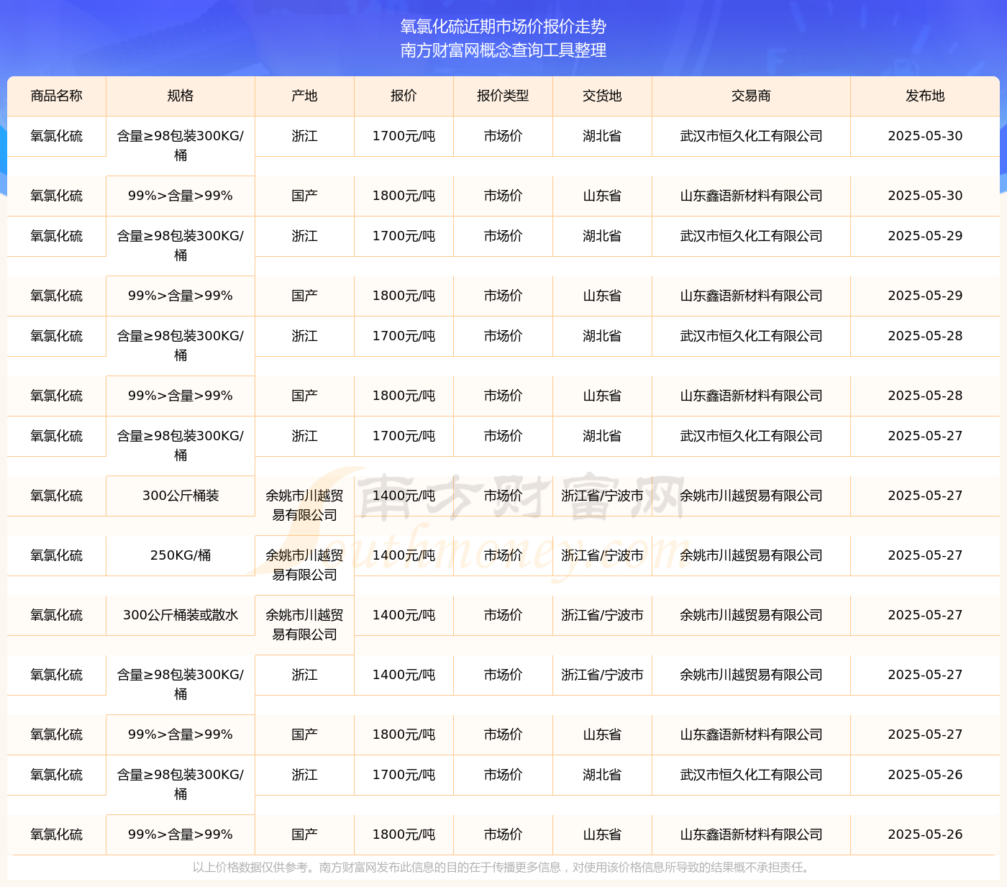Click the 1400元/吨 price in the 300公斤桶装或散水 row
This screenshot has width=1007, height=887.
(x=404, y=615)
